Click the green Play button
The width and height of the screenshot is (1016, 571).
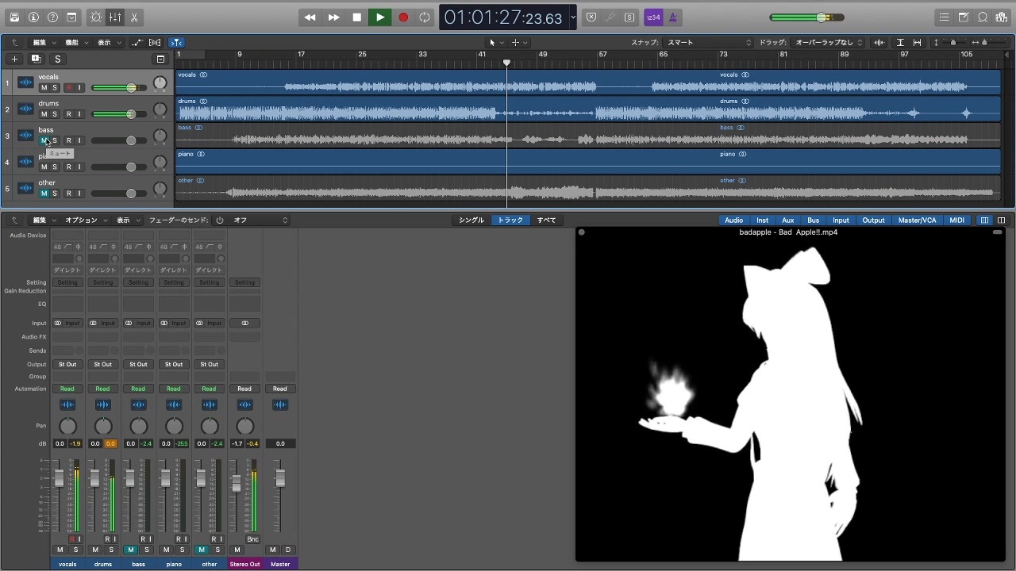(x=380, y=17)
